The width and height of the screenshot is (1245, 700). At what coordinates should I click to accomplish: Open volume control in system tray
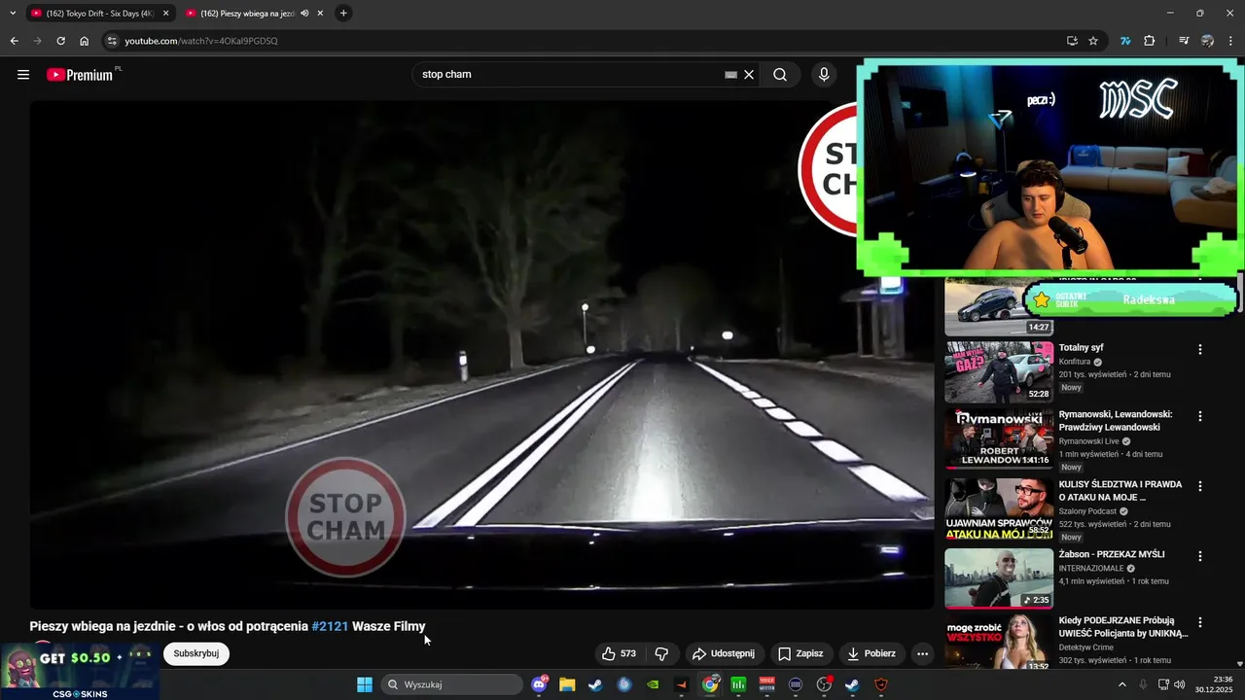click(x=1180, y=684)
